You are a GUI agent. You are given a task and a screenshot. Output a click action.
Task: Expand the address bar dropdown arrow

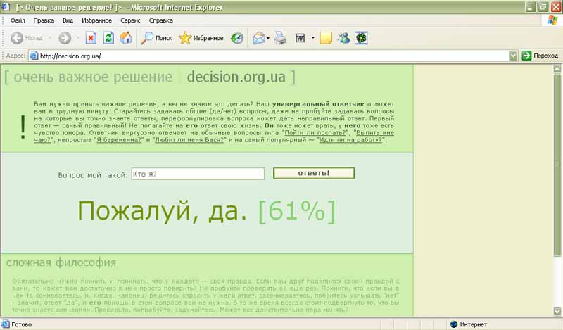(x=514, y=55)
